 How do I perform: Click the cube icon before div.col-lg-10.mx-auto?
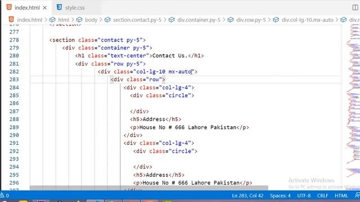coord(276,20)
